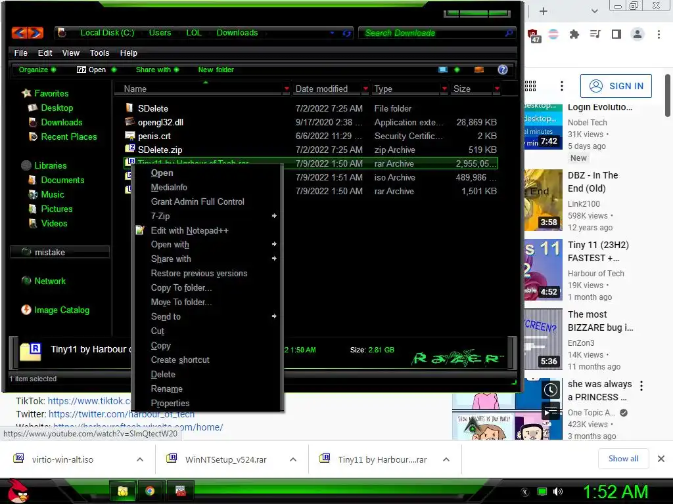Click the Network sidebar icon
Screen dimensions: 673x504
(x=26, y=281)
